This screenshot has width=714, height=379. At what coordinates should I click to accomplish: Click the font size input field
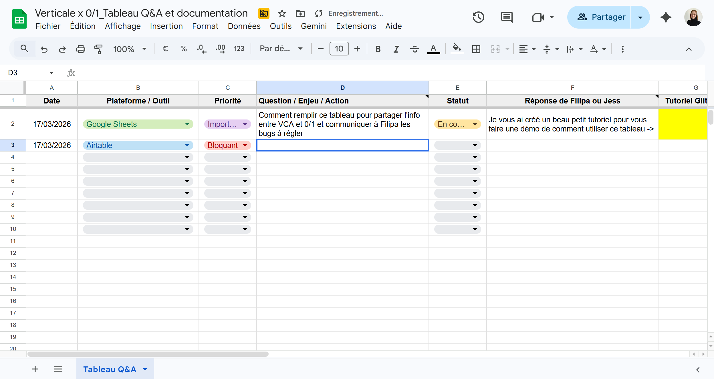pos(339,49)
